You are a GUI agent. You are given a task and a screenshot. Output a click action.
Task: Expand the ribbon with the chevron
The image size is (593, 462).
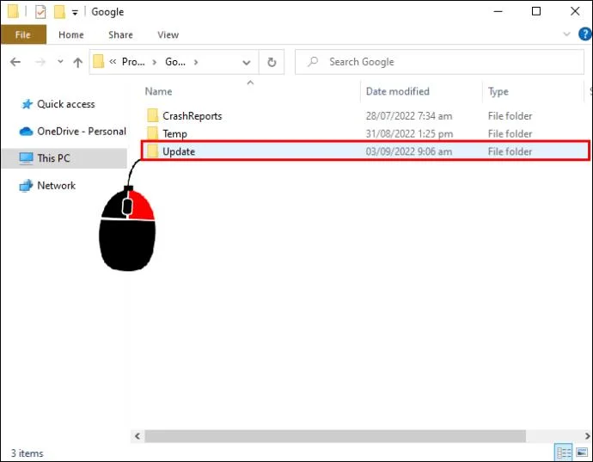pos(566,34)
